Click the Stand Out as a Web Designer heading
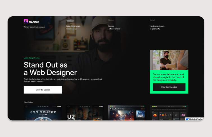This screenshot has height=137, width=212. [x=50, y=68]
